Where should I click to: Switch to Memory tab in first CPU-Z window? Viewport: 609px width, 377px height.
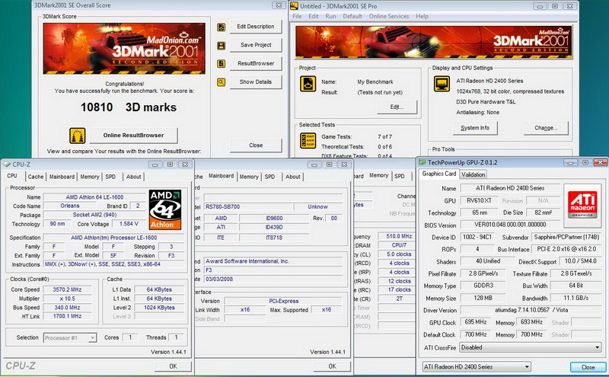coord(90,177)
